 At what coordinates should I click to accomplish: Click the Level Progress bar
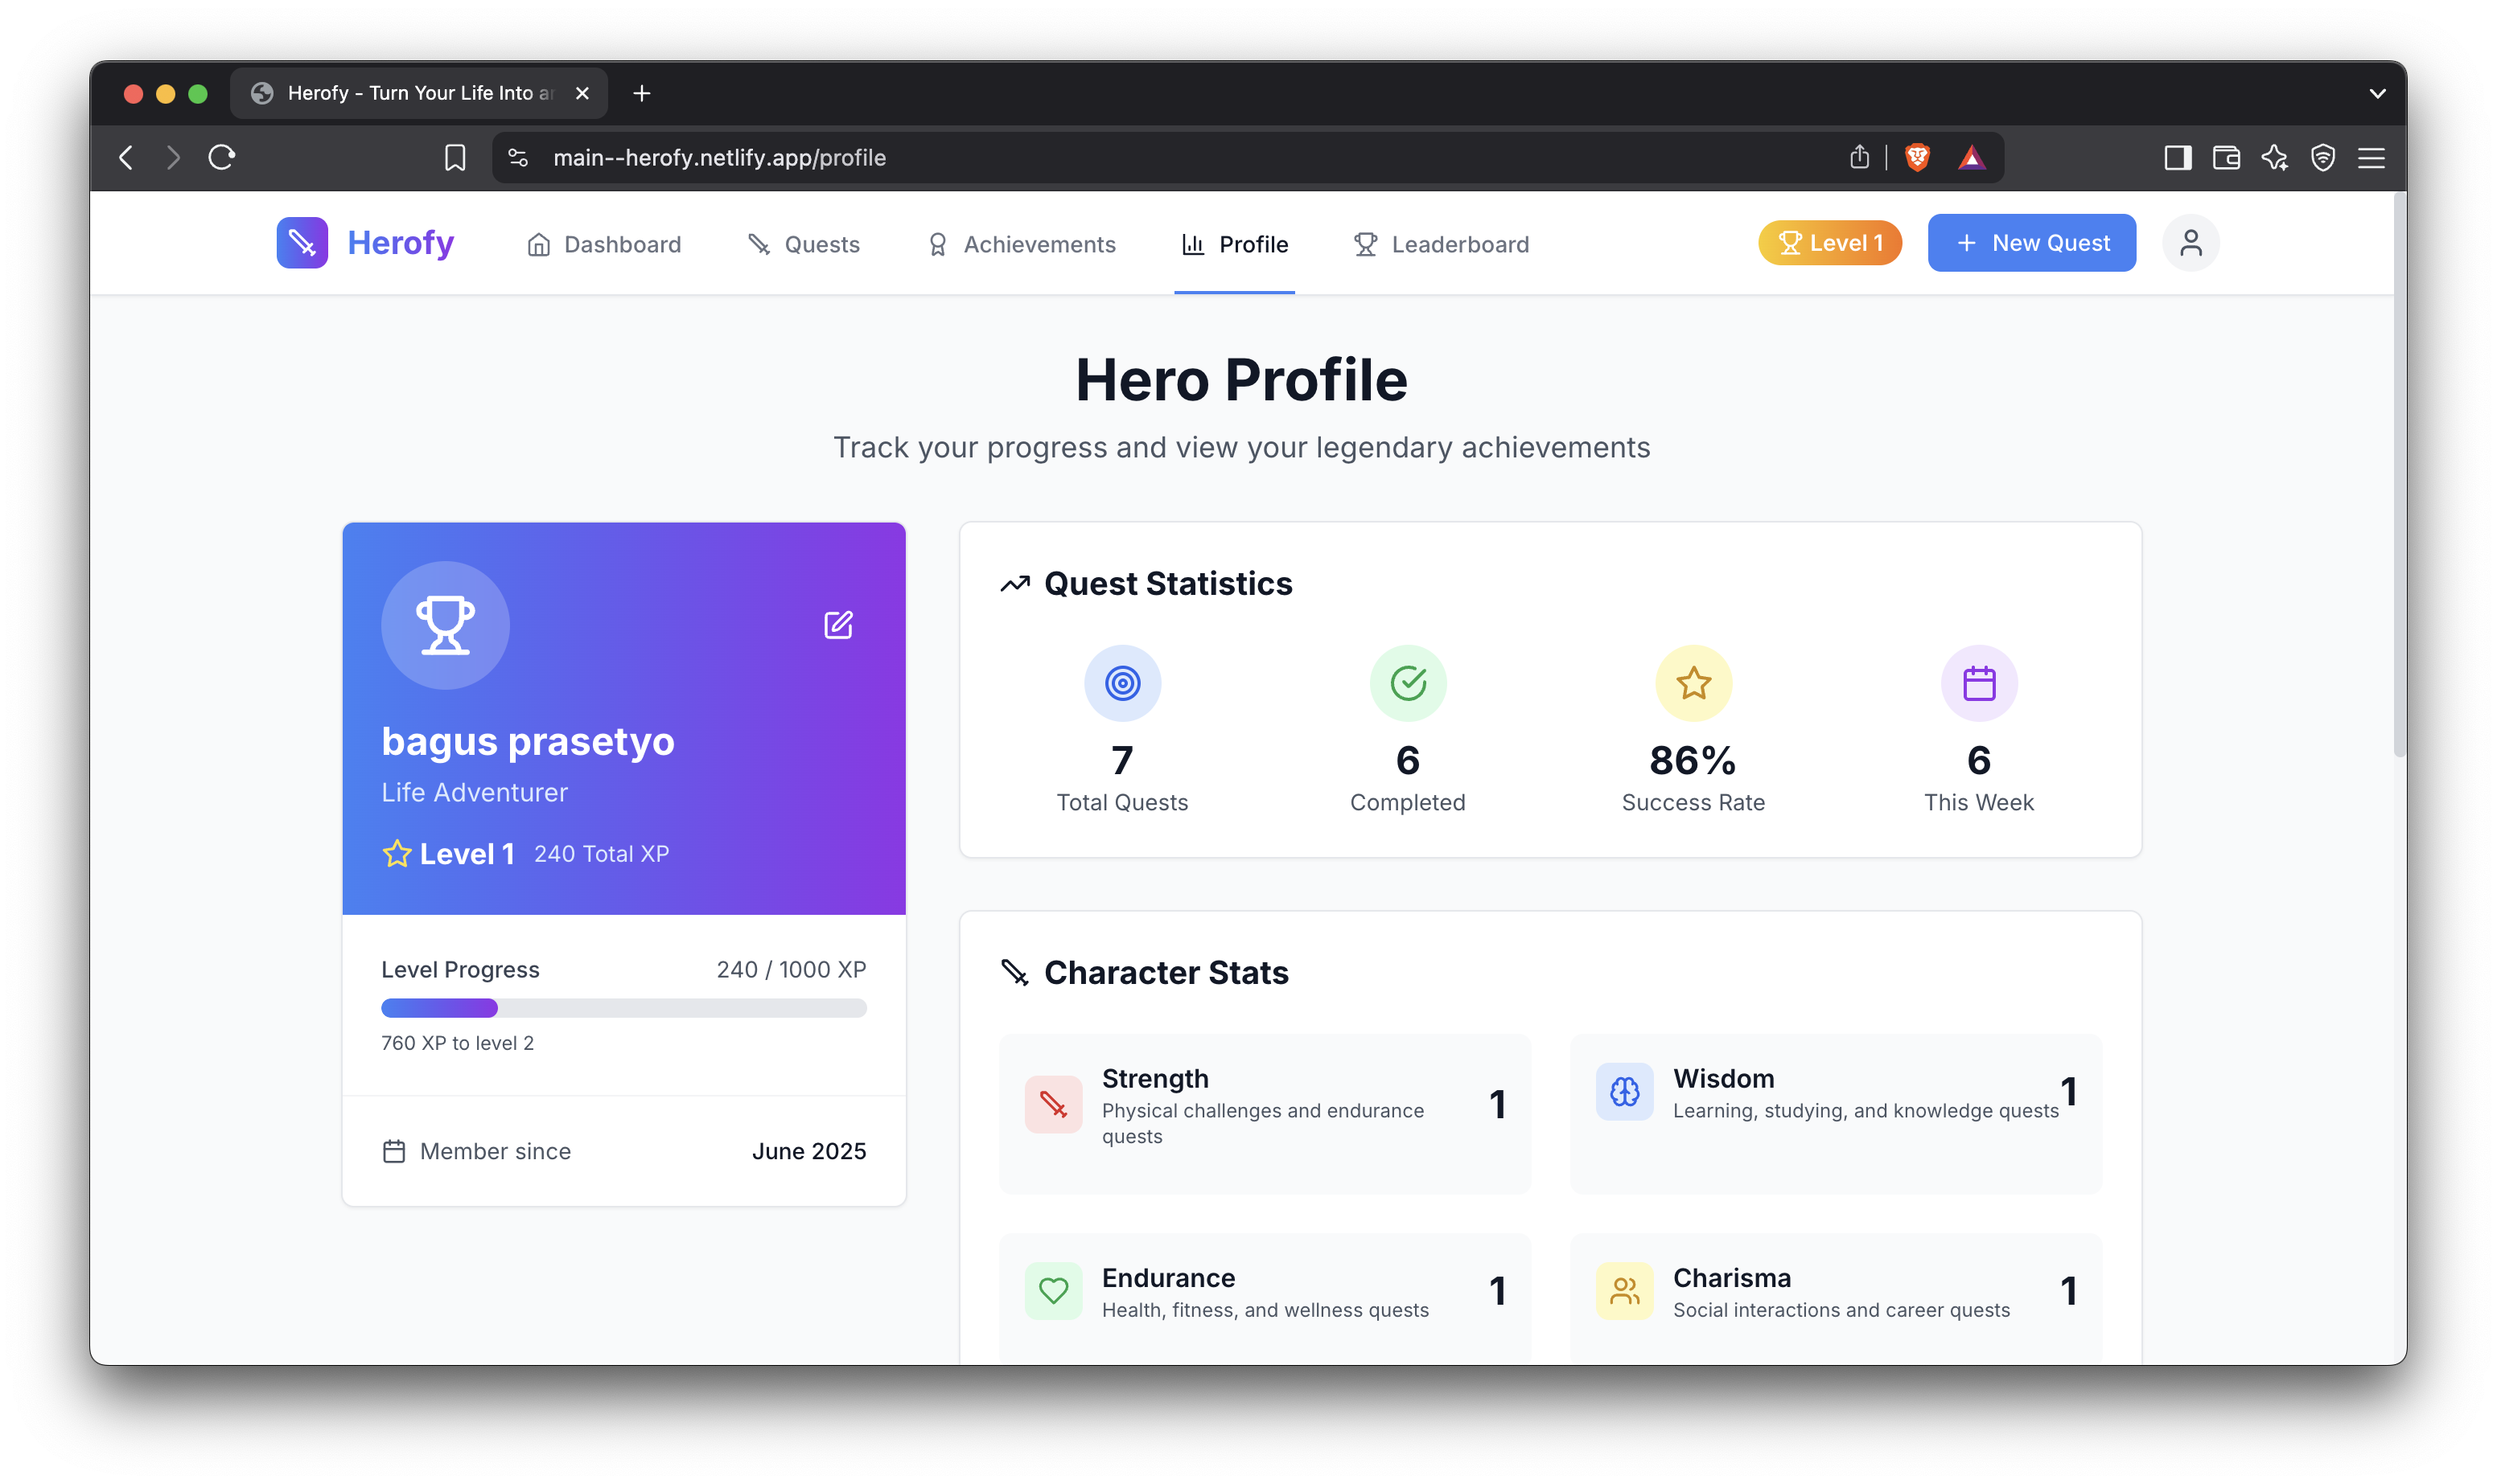(623, 1008)
